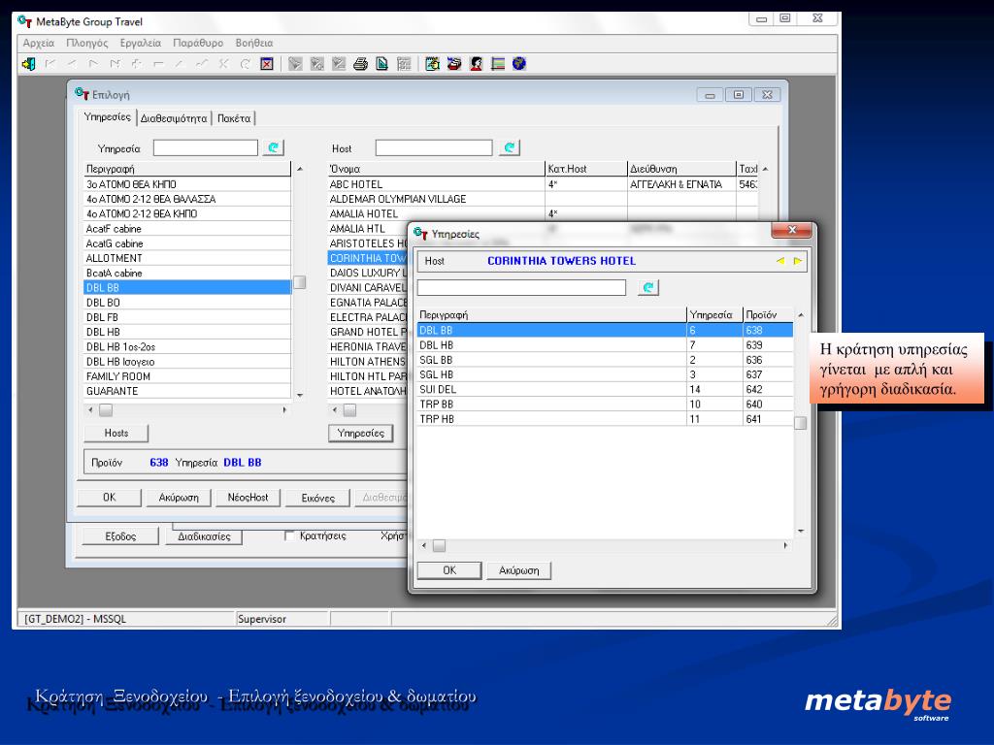
Task: Click horizontal scrollbar thumb in Υπηρεσίες dialog
Action: (x=439, y=545)
